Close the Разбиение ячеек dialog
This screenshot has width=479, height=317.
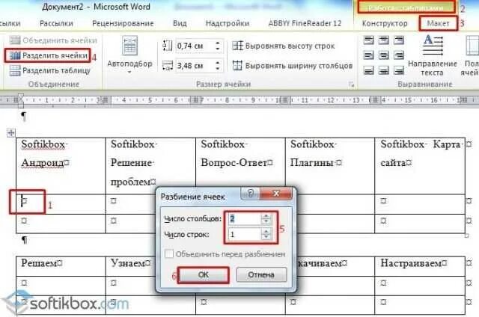pos(276,194)
